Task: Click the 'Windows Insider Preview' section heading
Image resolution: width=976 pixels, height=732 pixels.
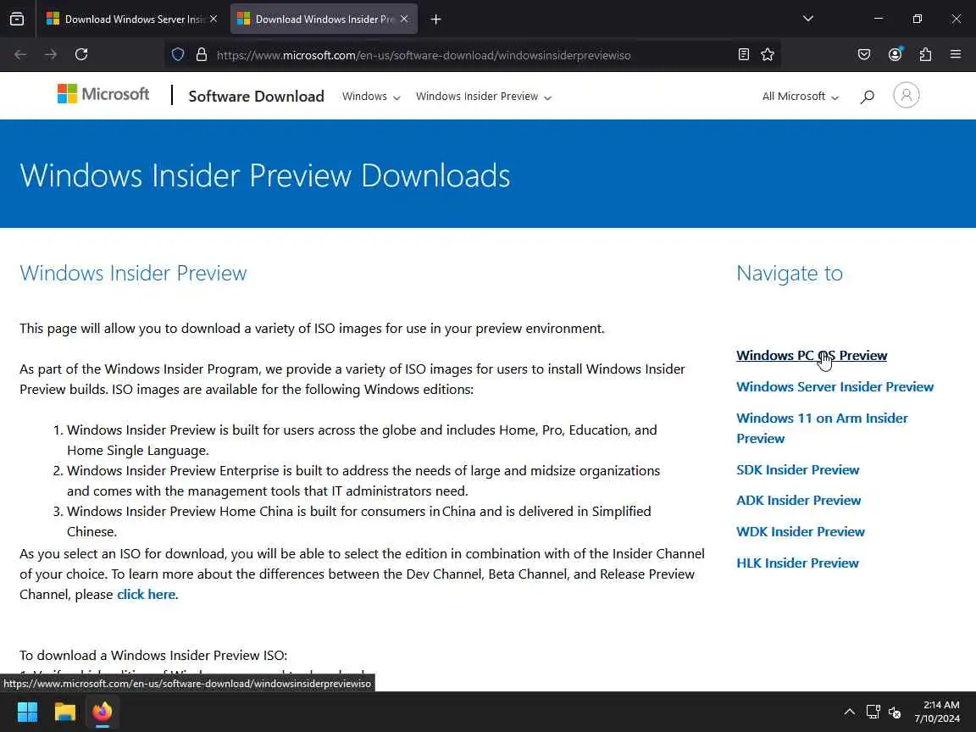Action: tap(133, 274)
